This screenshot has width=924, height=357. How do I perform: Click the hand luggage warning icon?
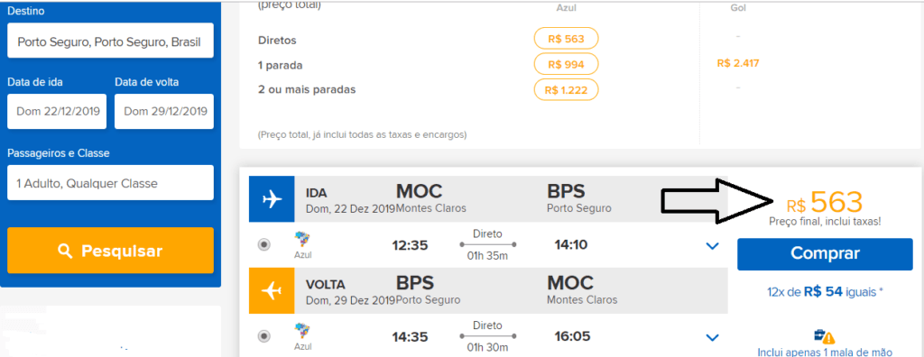click(x=825, y=337)
